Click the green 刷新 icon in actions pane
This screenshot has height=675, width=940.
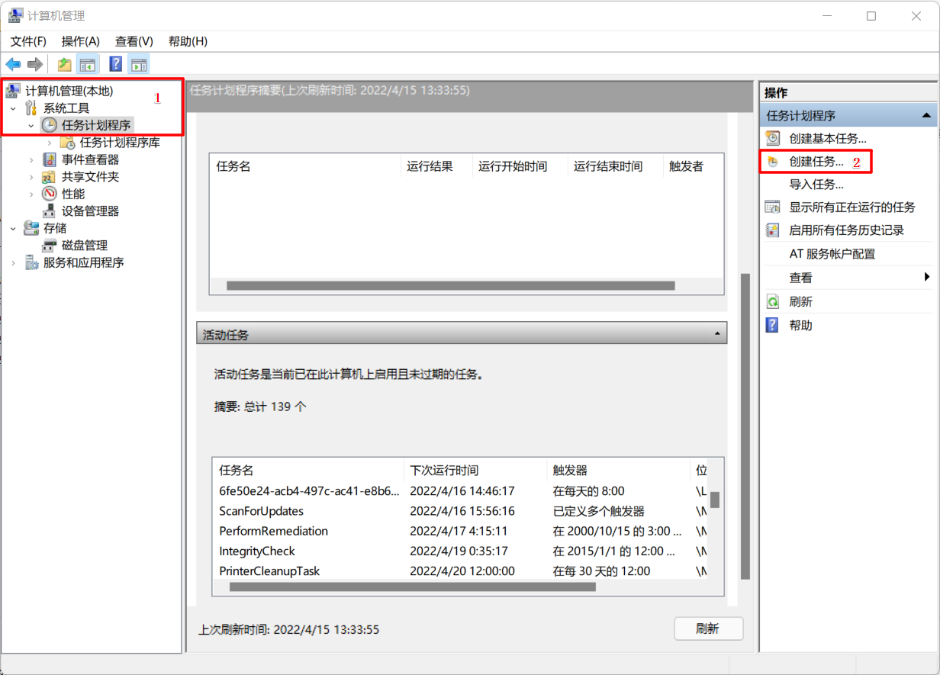pos(773,302)
